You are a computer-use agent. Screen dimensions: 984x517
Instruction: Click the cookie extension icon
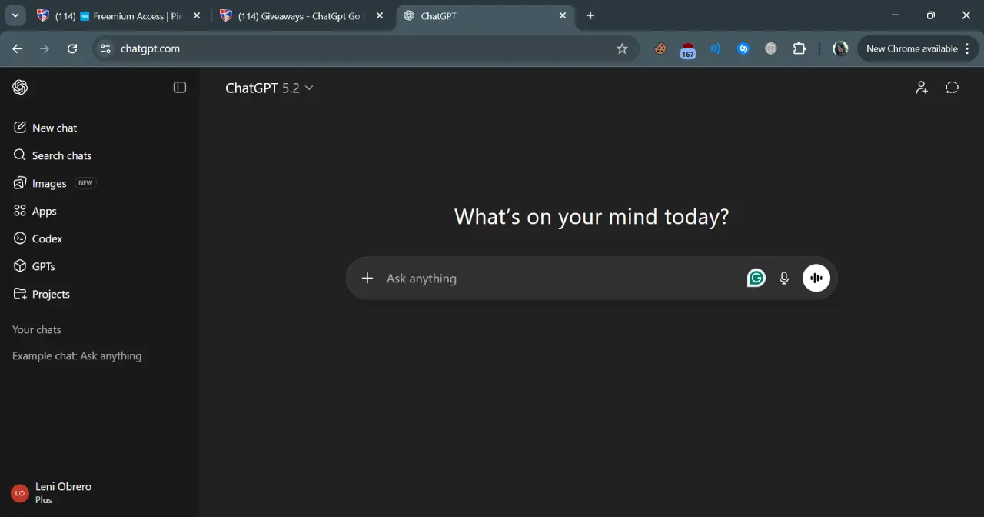[660, 48]
